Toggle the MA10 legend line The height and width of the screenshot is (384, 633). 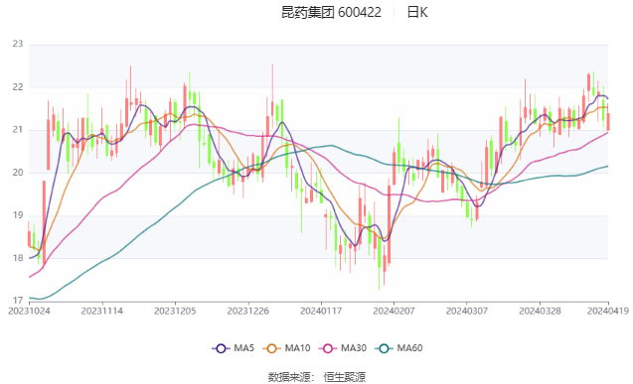click(286, 348)
